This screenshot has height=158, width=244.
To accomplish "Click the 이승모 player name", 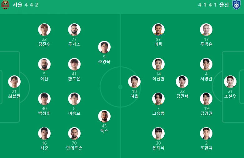I will (74, 113).
